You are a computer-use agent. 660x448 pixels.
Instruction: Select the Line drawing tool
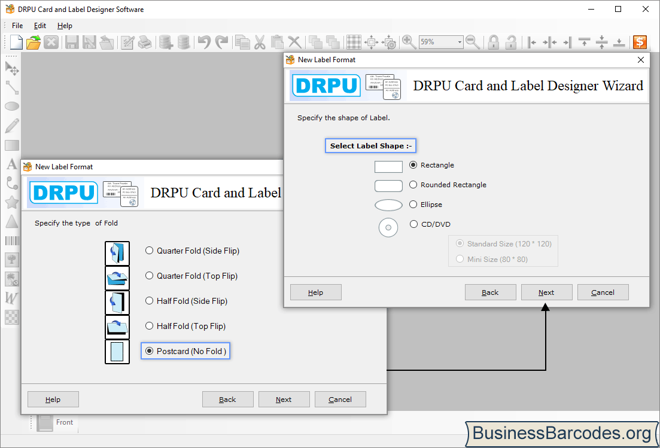pyautogui.click(x=12, y=87)
